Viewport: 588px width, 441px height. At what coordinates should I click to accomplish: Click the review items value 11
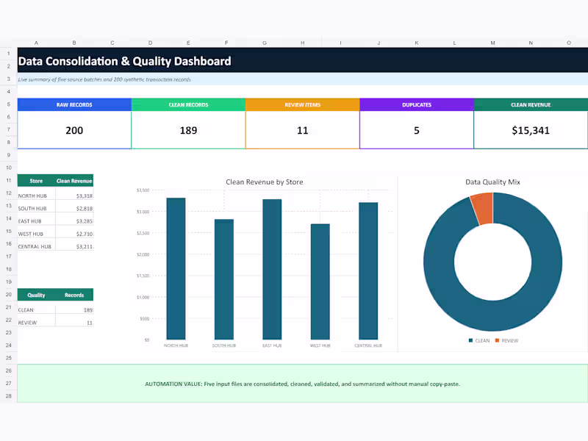[303, 130]
